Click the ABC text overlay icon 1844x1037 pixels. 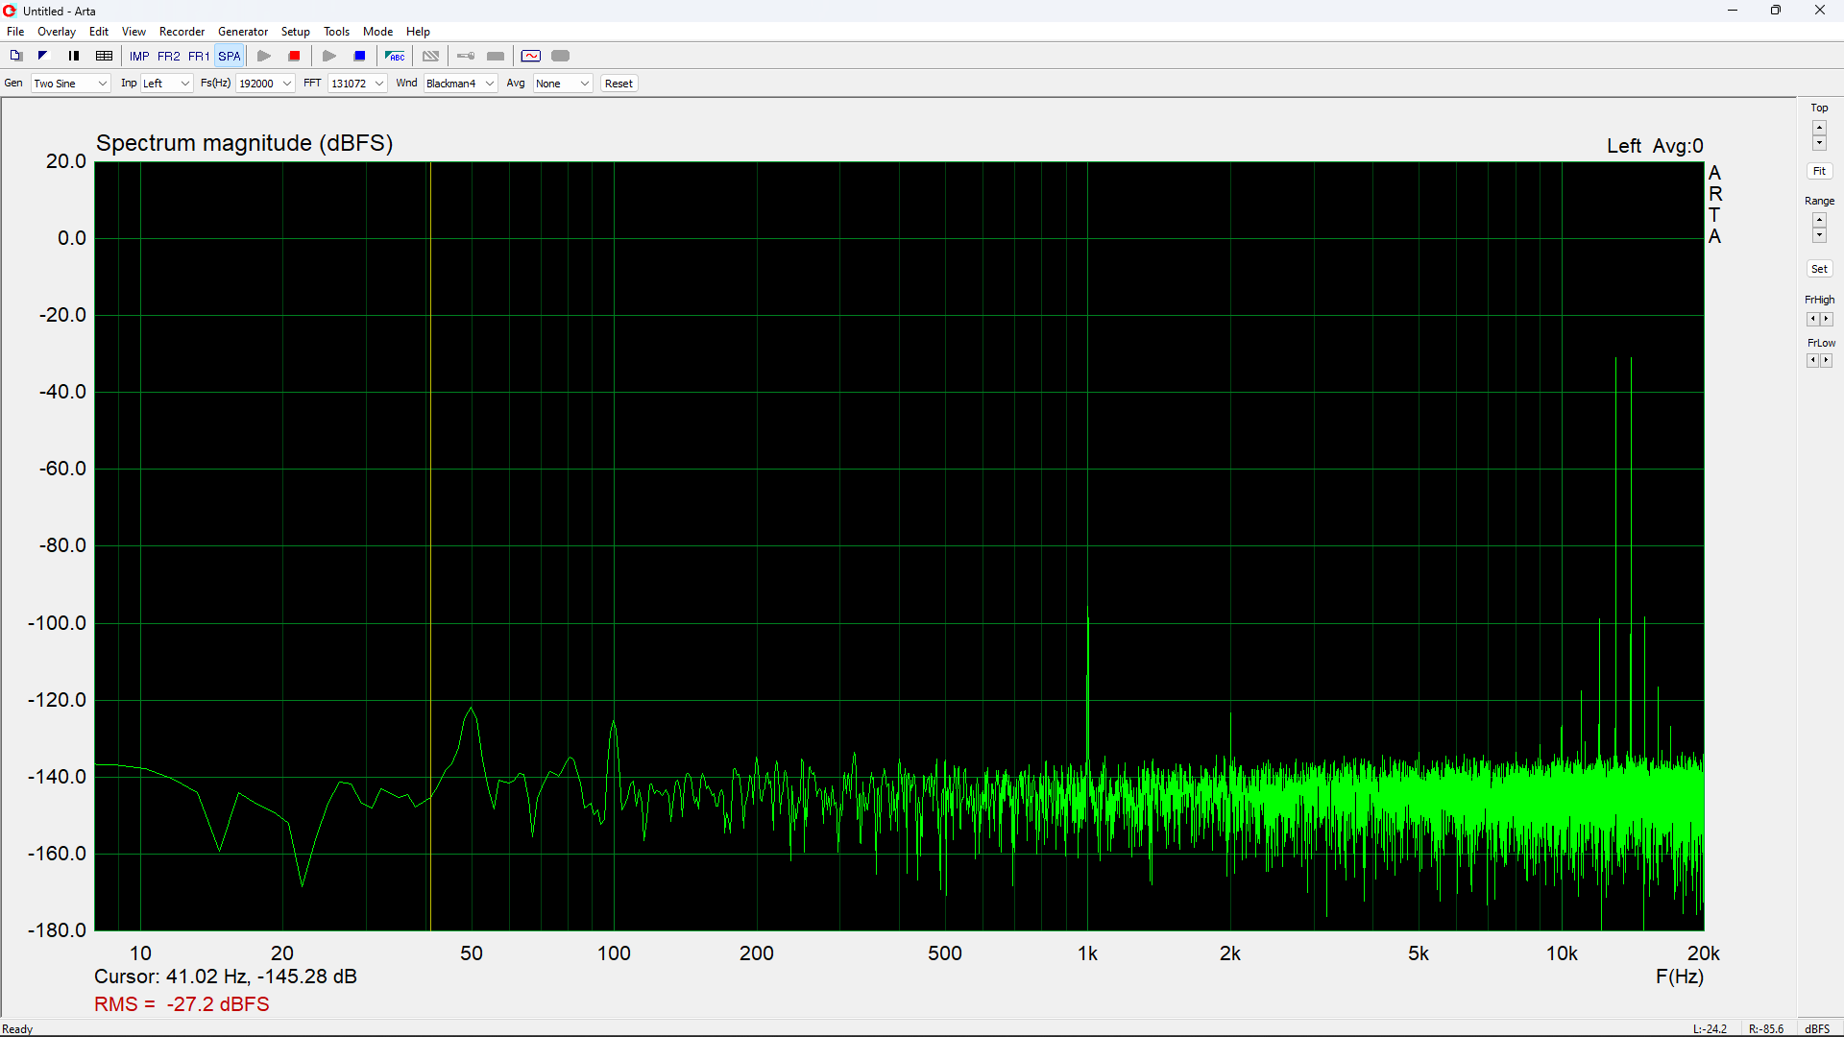pyautogui.click(x=395, y=56)
